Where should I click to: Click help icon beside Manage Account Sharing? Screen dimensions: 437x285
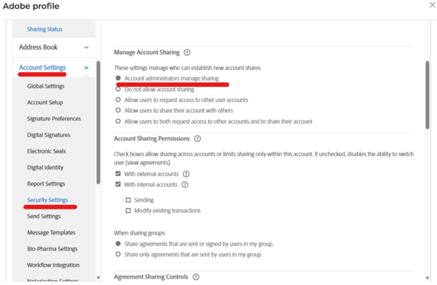[x=187, y=52]
